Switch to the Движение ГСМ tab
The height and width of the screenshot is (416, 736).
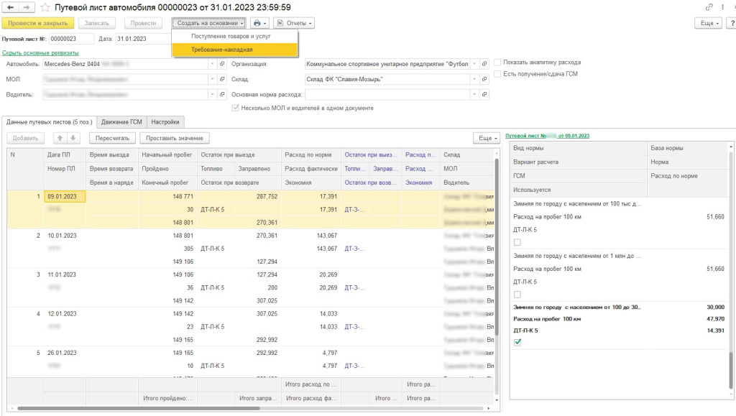pos(121,122)
